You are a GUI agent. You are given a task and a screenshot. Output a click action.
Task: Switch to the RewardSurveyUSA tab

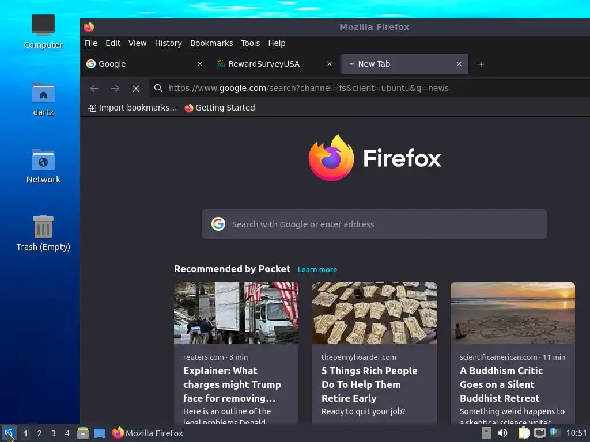(x=274, y=64)
